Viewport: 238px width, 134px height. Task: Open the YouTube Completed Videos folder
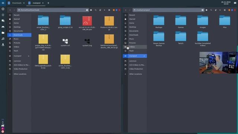point(203,39)
